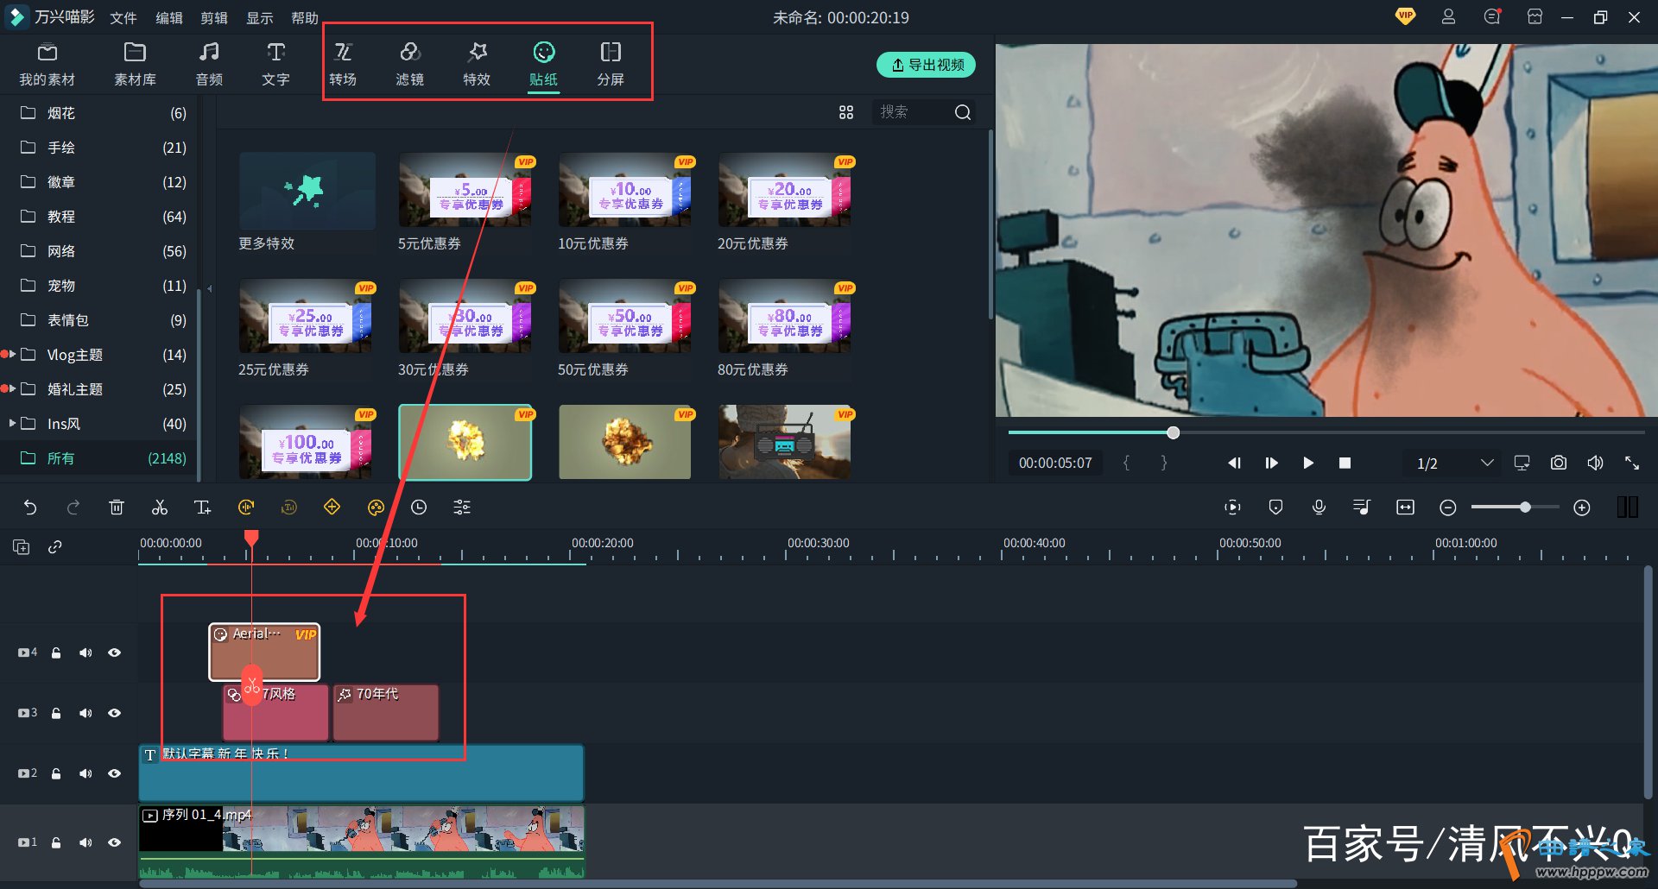This screenshot has height=889, width=1658.
Task: Take a snapshot with the camera icon
Action: coord(1558,463)
